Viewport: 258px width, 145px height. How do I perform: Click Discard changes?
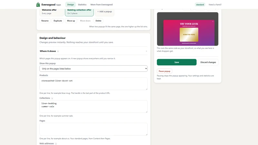(208, 62)
